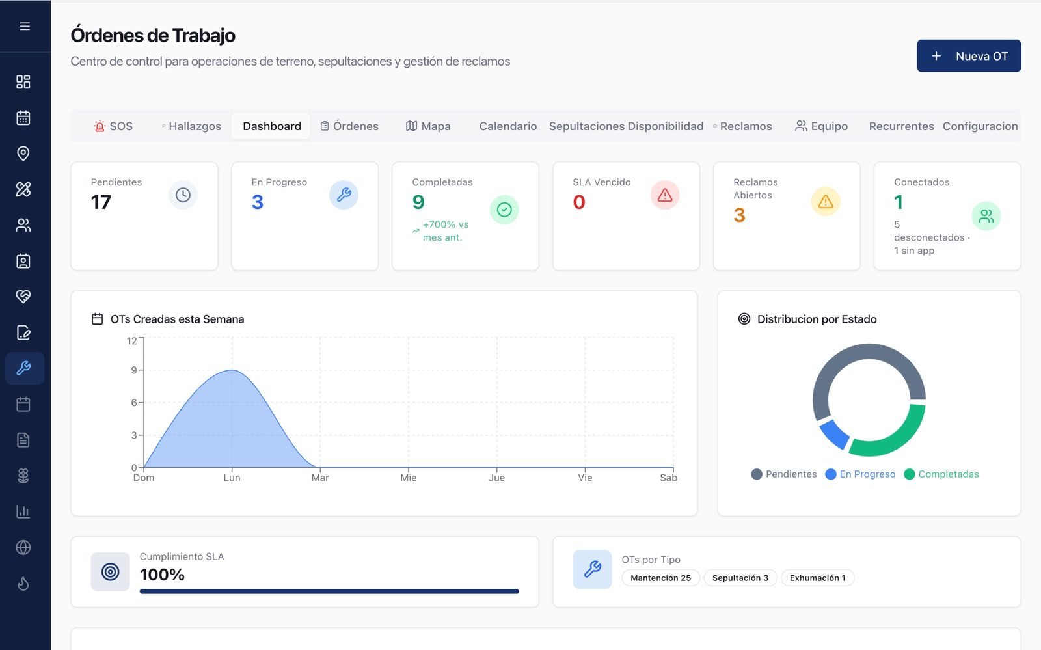Screen dimensions: 1041x650
Task: Open the Órdenes tab
Action: 349,126
